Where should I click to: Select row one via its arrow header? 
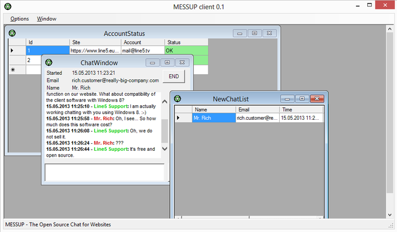pyautogui.click(x=17, y=50)
